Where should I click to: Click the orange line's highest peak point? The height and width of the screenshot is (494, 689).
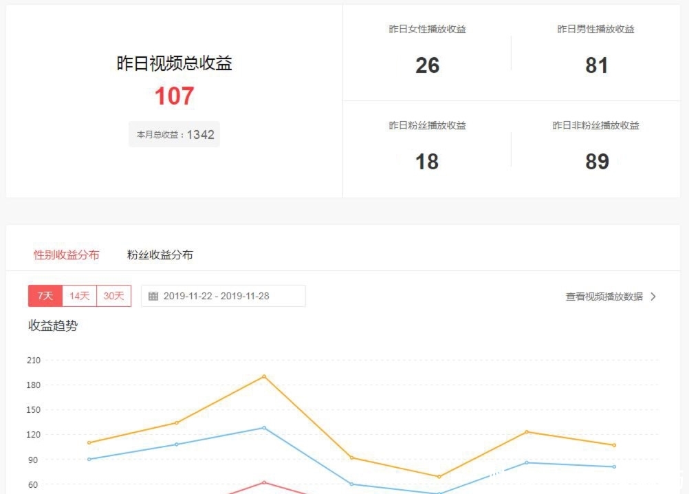point(264,376)
